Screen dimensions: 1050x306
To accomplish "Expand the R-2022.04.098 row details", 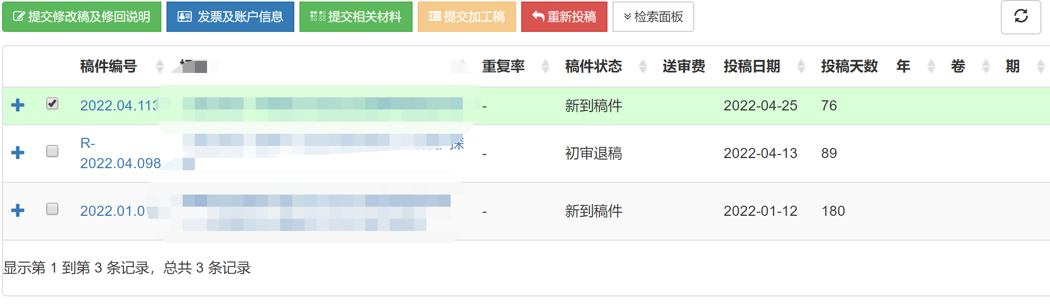I will 18,152.
